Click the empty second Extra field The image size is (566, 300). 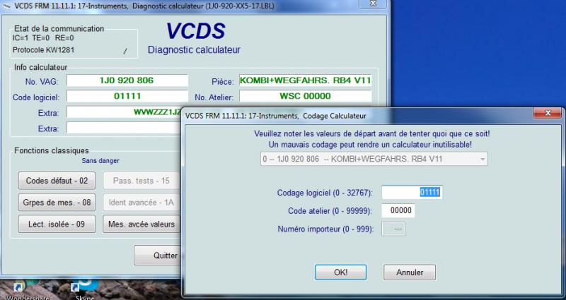click(x=124, y=128)
